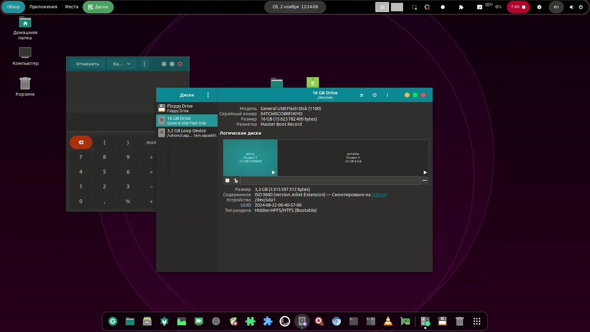Screen dimensions: 590x332
Task: Open the Диски app menu in top bar
Action: click(98, 7)
